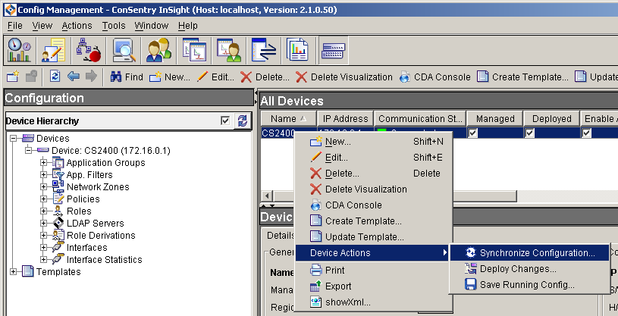Viewport: 618px width, 316px height.
Task: Select Interface Statistics tree item
Action: (105, 260)
